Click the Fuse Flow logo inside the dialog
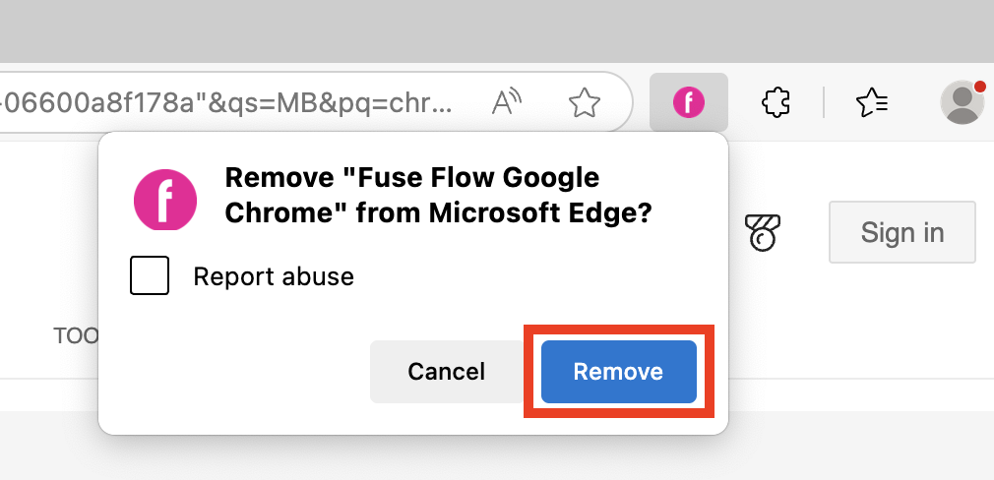Image resolution: width=994 pixels, height=480 pixels. pyautogui.click(x=165, y=199)
